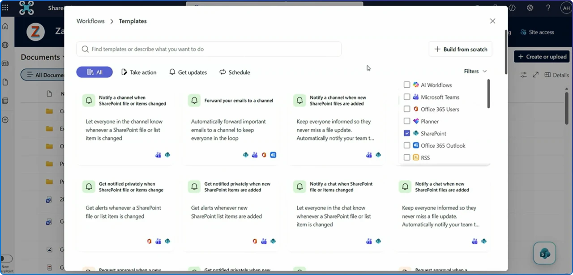
Task: Open SharePoint settings gear
Action: [530, 8]
